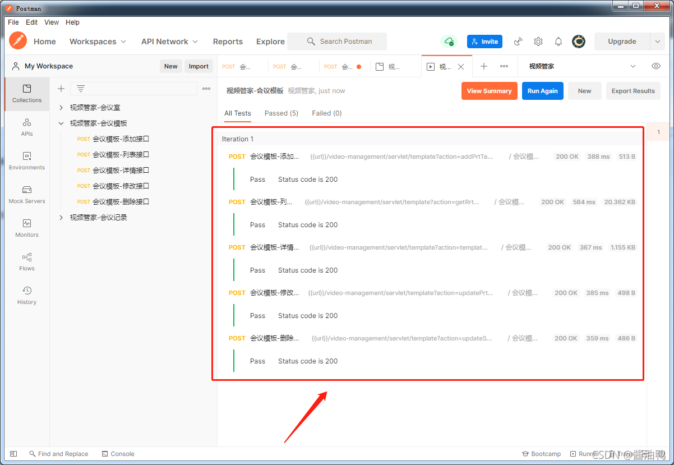Image resolution: width=674 pixels, height=465 pixels.
Task: Click the Postman logo icon
Action: (x=18, y=41)
